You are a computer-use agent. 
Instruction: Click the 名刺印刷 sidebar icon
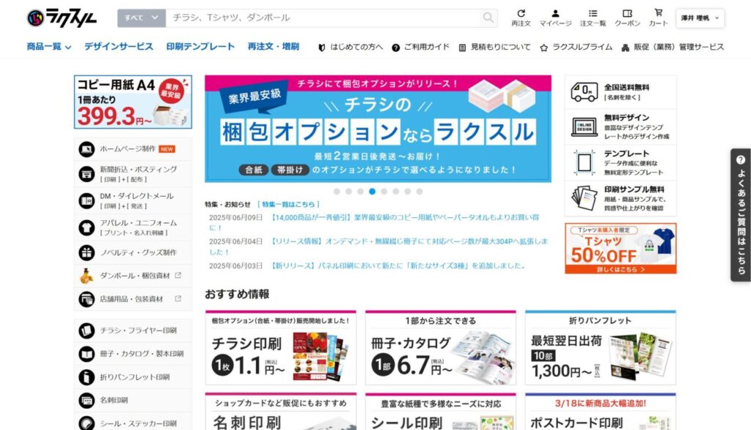tap(87, 400)
